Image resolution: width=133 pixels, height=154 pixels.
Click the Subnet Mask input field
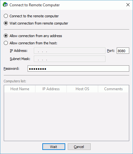(x=70, y=59)
